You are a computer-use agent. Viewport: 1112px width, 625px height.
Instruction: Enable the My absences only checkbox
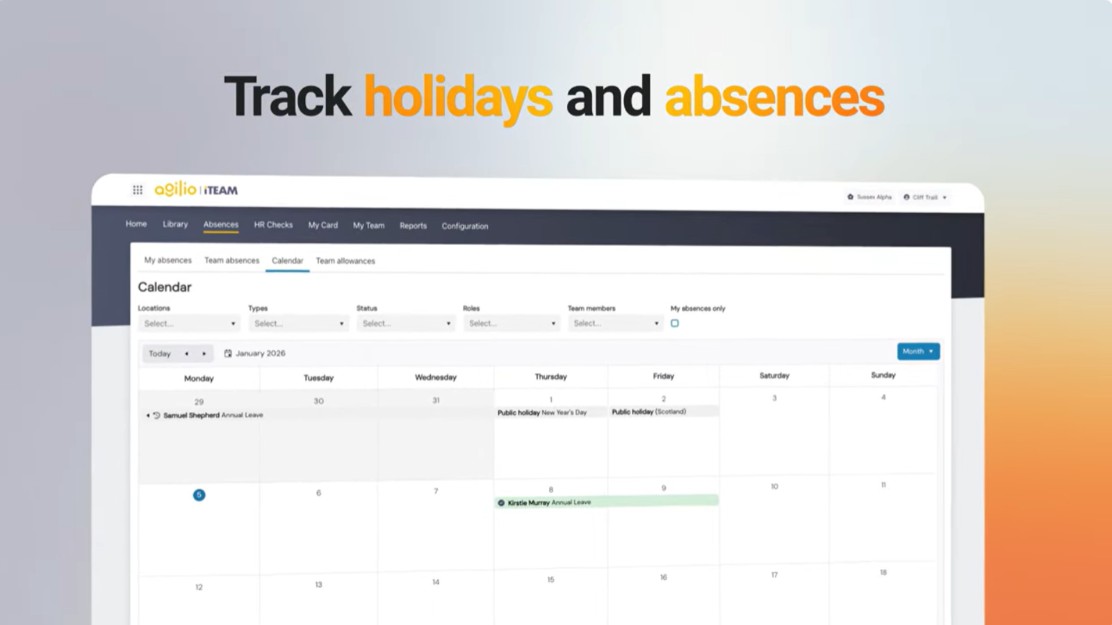(x=674, y=323)
